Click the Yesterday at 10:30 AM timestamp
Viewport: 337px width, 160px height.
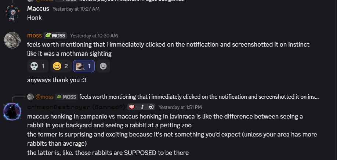click(94, 36)
